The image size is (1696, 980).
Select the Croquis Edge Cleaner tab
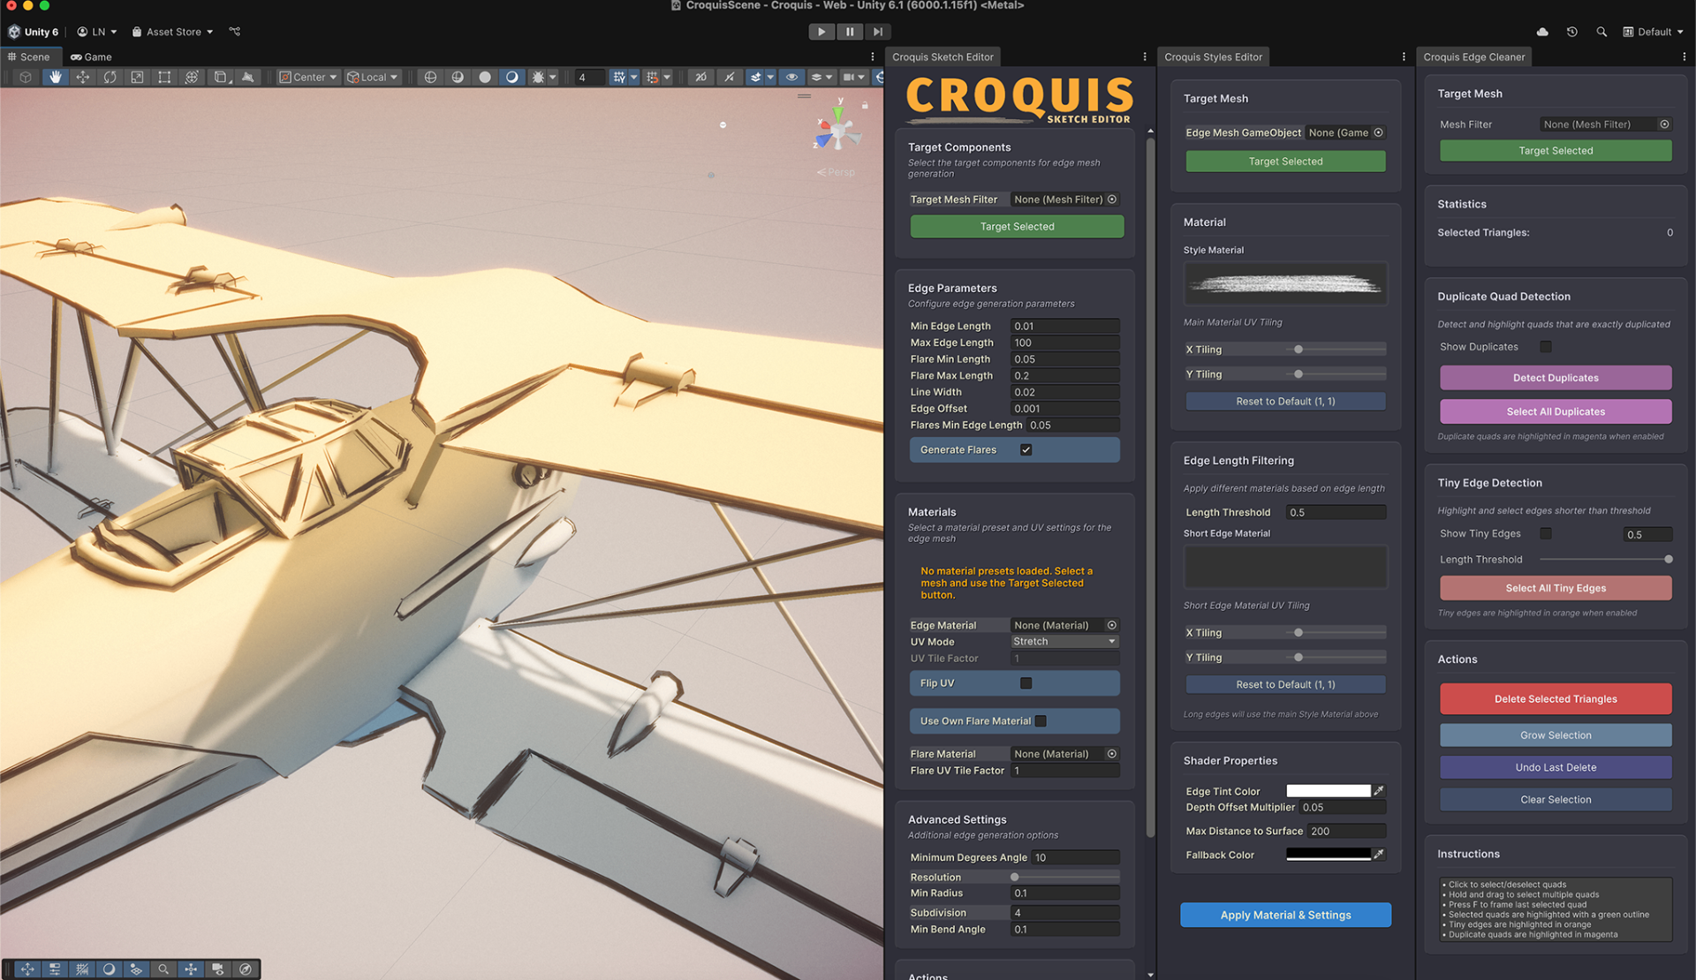1473,57
